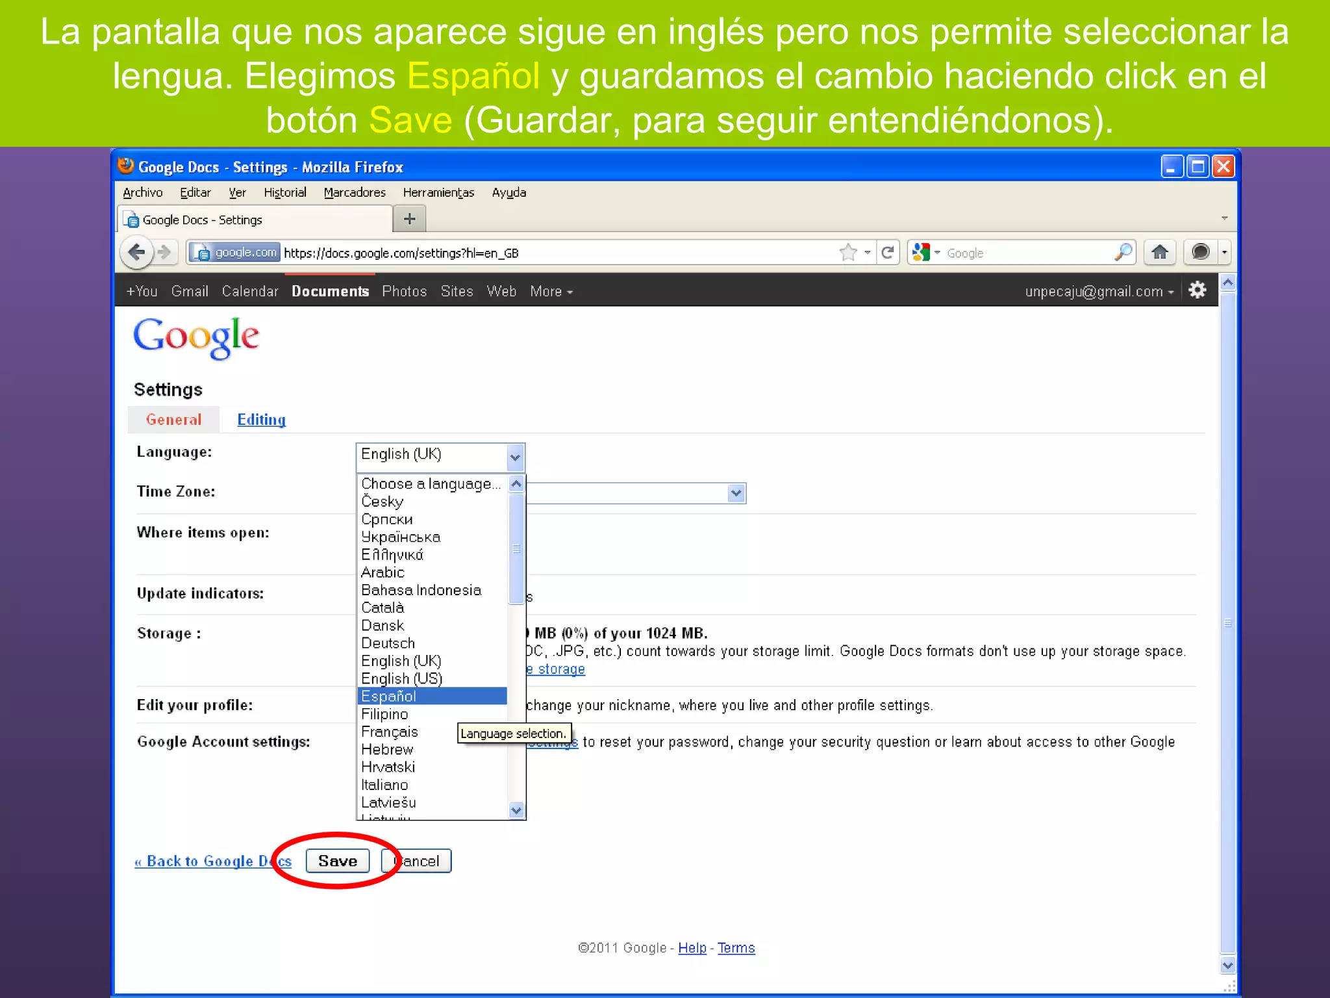Select the General settings tab
1330x998 pixels.
coord(173,419)
